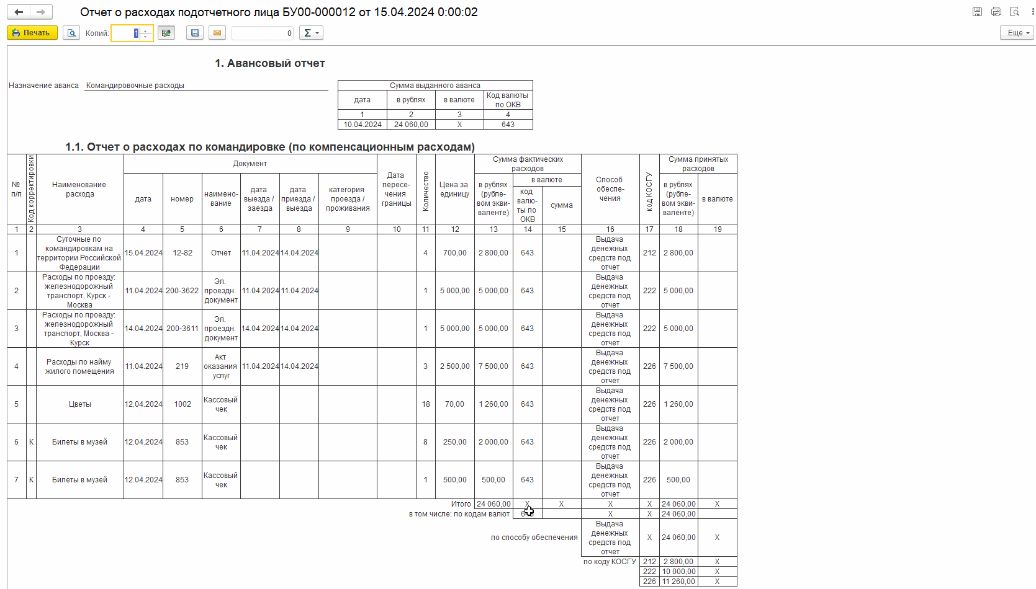Click the Акт оказания услуг cell
The height and width of the screenshot is (589, 1036).
coord(221,366)
